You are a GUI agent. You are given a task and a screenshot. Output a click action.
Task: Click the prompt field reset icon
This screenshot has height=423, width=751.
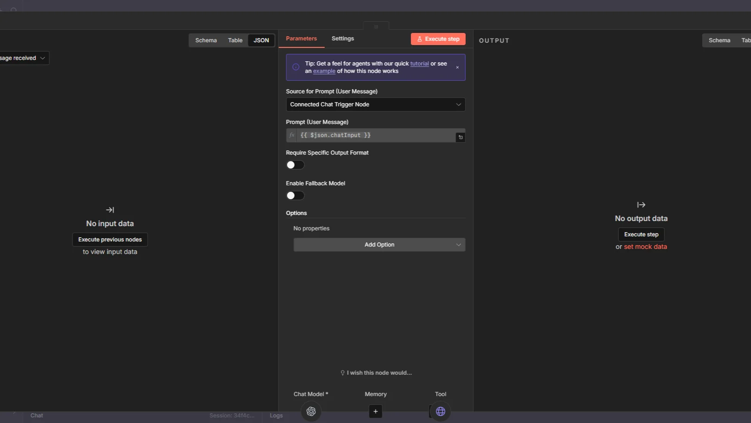460,137
